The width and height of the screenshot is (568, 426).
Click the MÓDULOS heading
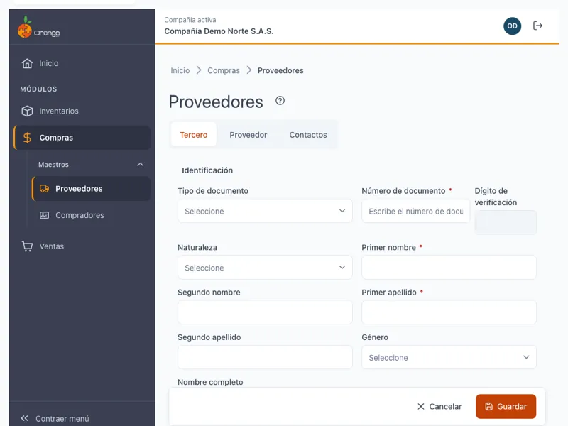[x=39, y=89]
